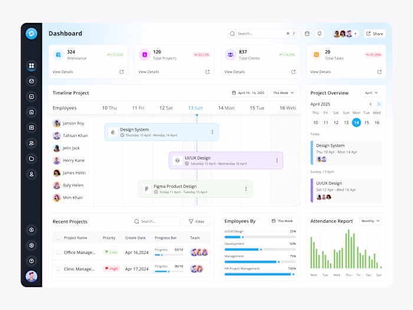The image size is (413, 310).
Task: Go to next calendar week arrow
Action: 379,104
